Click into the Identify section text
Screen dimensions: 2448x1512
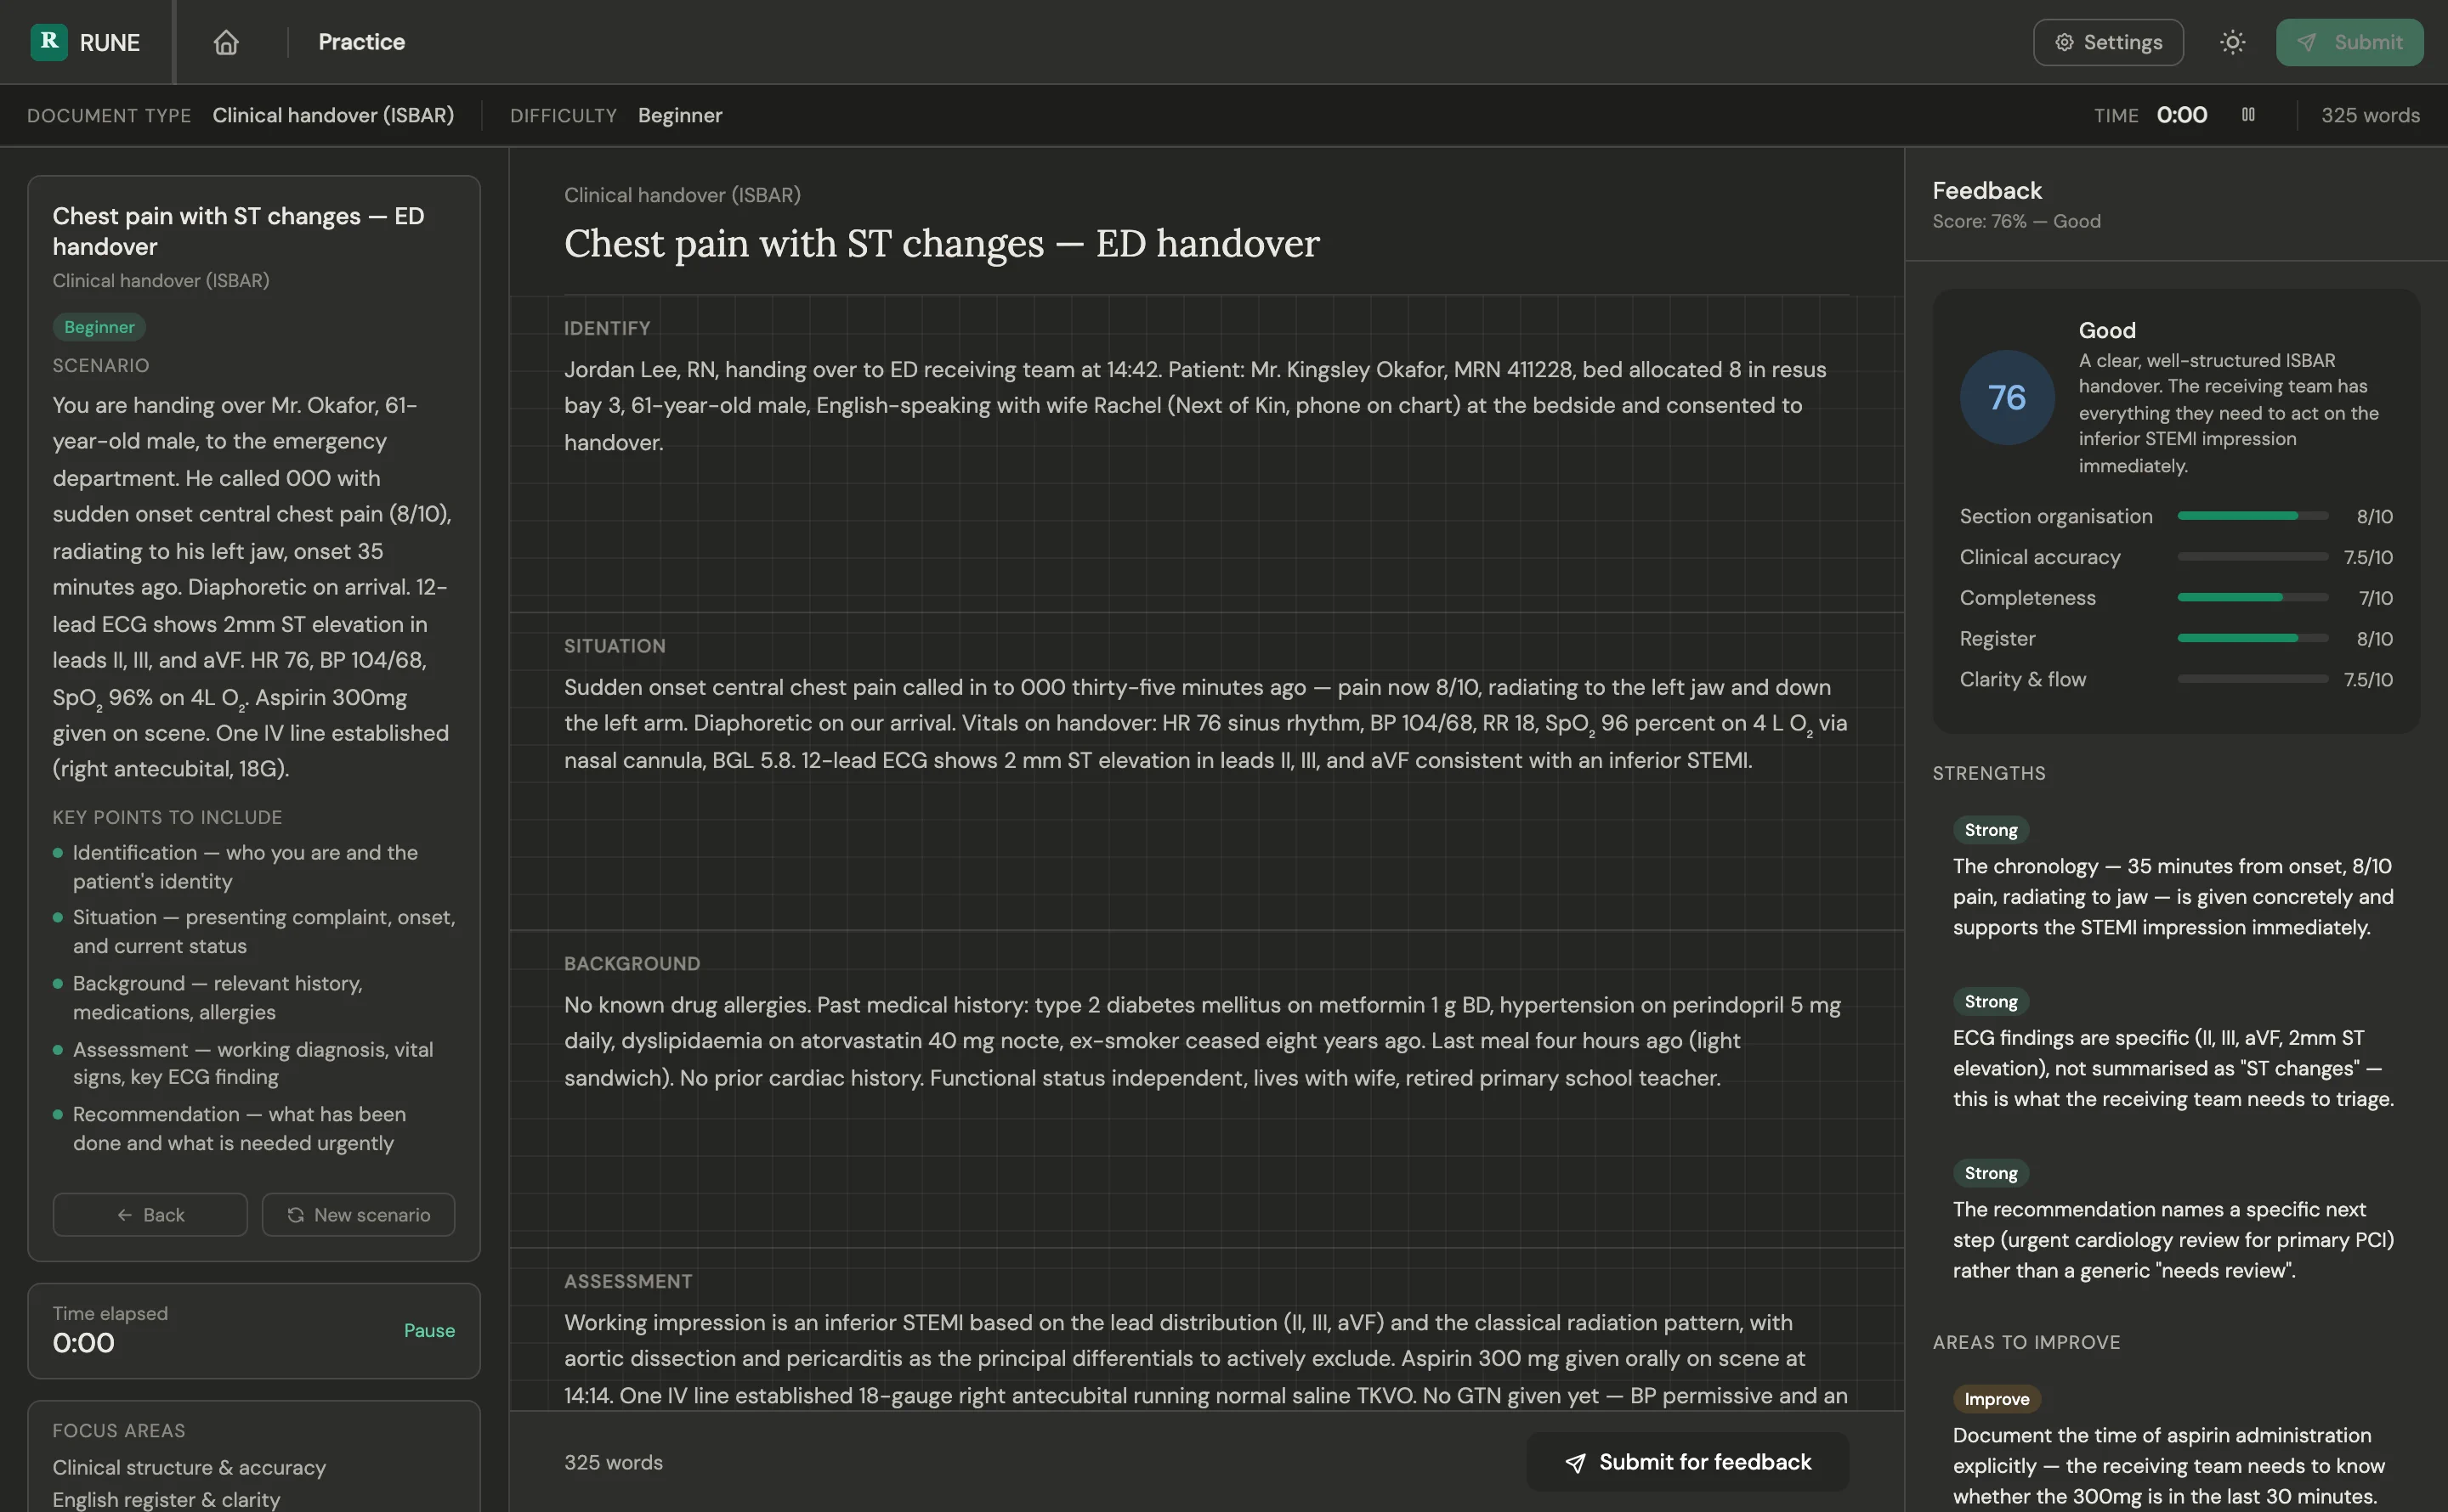point(1204,406)
